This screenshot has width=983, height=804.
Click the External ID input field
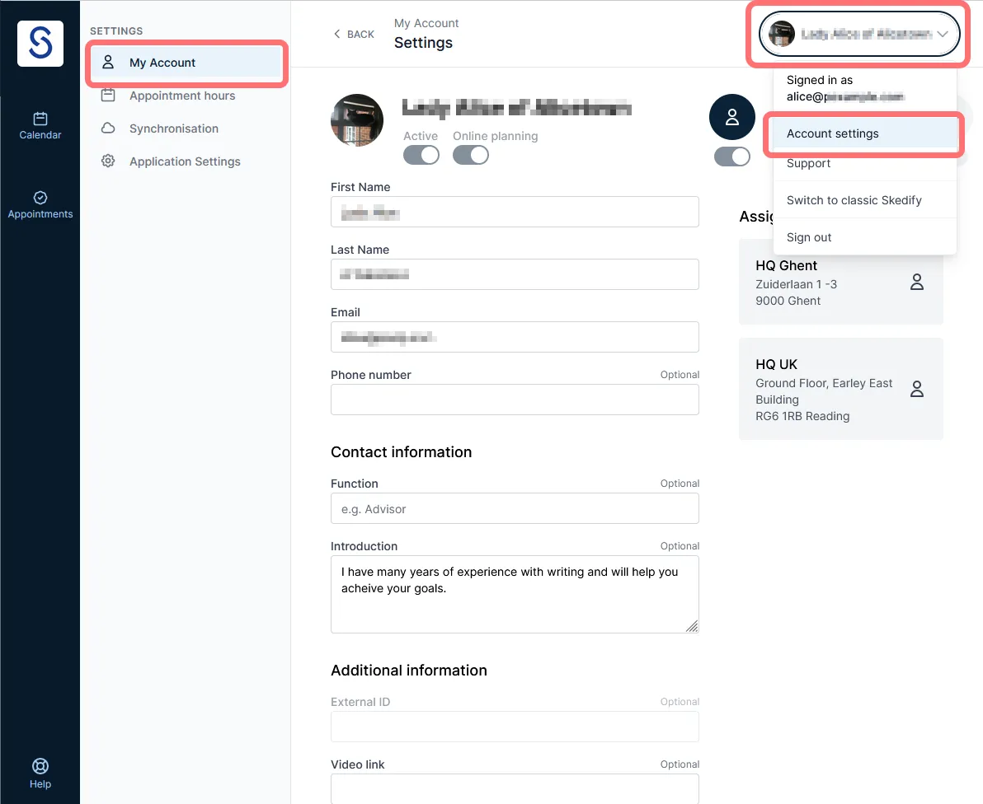(514, 727)
